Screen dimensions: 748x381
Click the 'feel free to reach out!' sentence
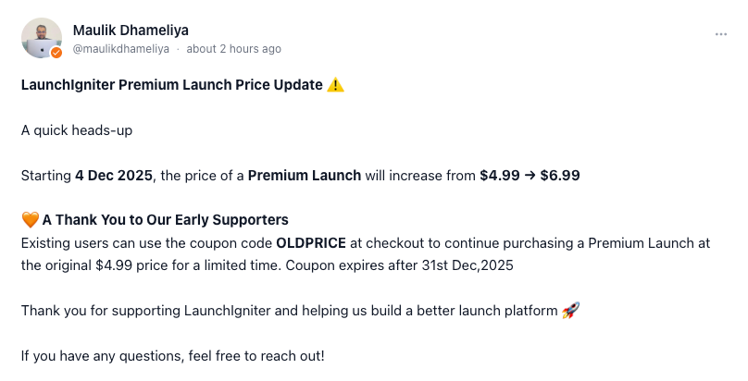point(256,356)
